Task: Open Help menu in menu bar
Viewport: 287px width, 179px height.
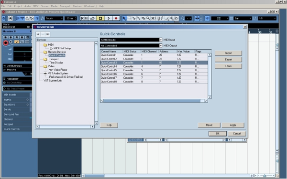Action: coord(101,6)
